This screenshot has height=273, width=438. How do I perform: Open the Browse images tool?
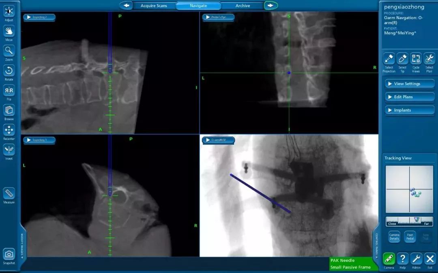click(9, 110)
